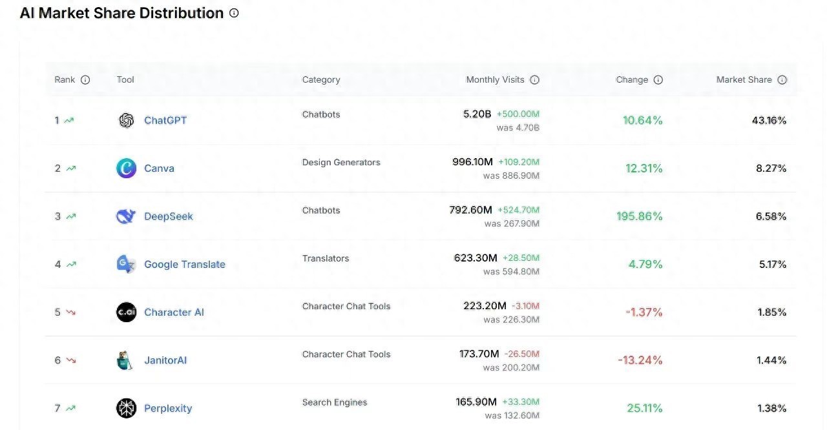This screenshot has height=430, width=827.
Task: Click the Tool column header
Action: tap(125, 80)
